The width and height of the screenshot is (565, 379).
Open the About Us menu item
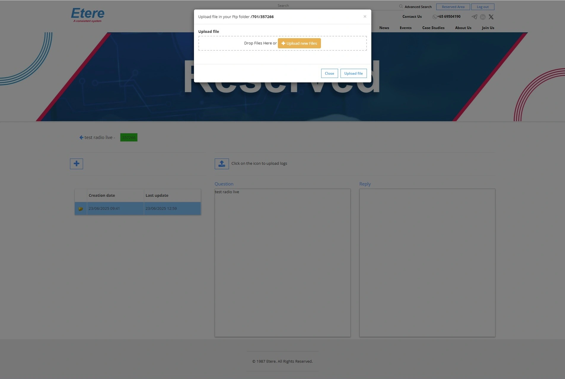[463, 28]
